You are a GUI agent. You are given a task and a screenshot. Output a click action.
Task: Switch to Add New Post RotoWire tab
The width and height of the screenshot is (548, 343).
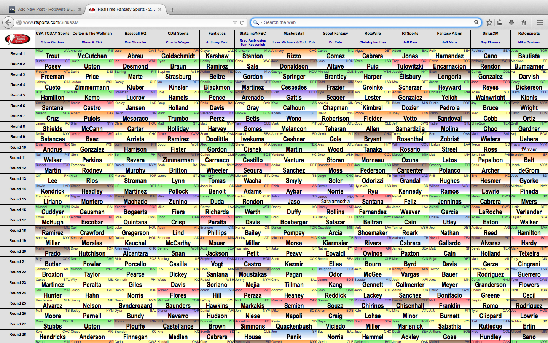[45, 10]
